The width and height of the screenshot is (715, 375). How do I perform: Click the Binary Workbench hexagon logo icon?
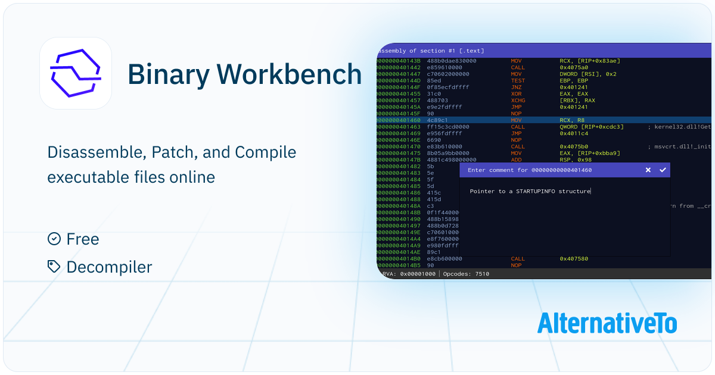(x=76, y=73)
